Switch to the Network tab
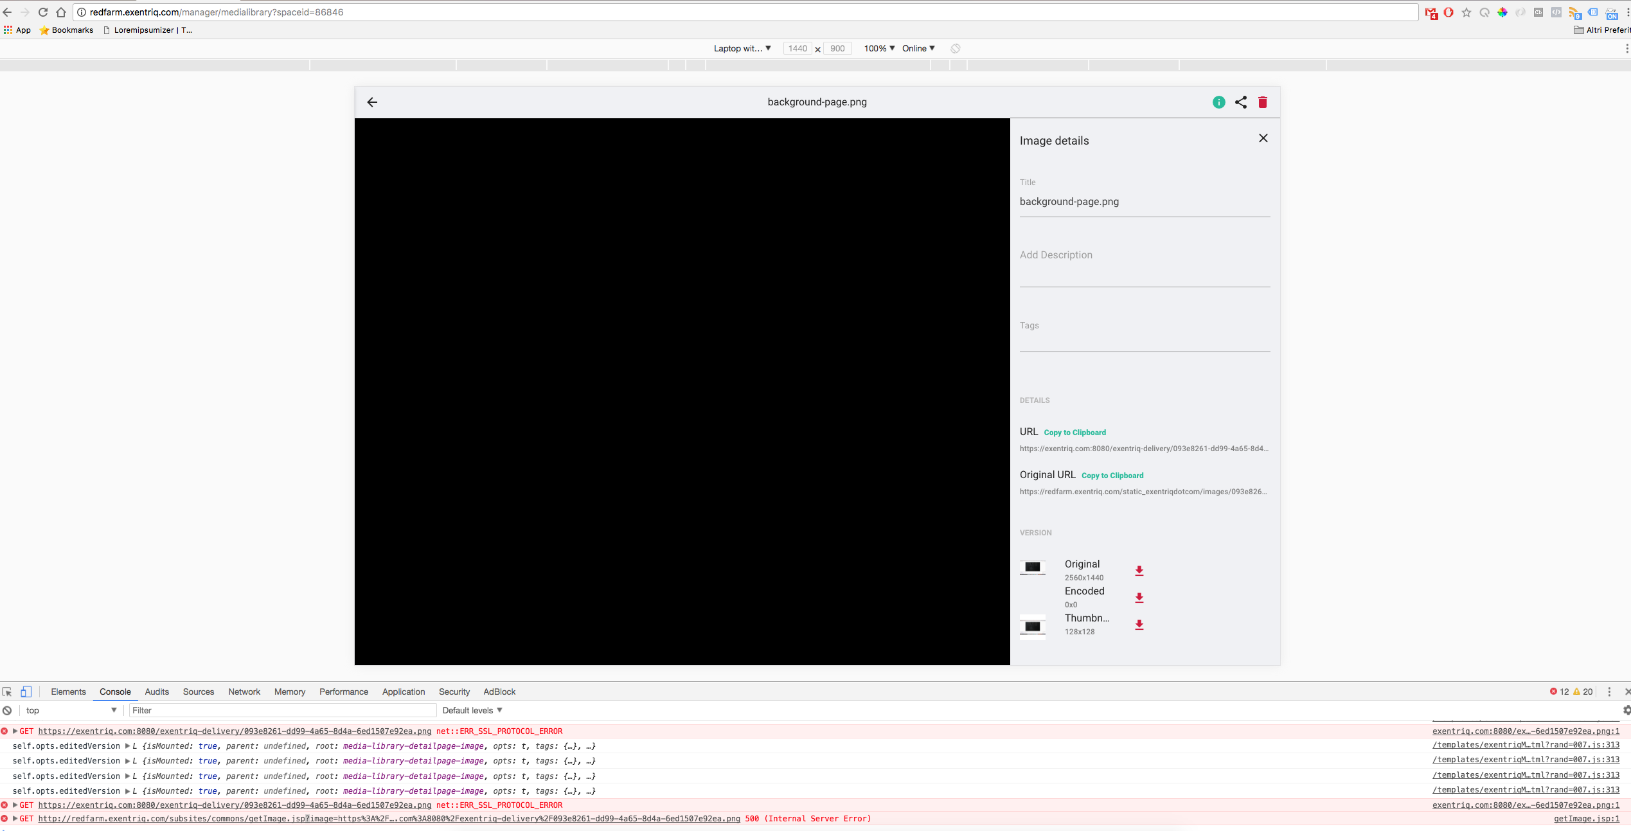Image resolution: width=1631 pixels, height=831 pixels. (x=244, y=692)
